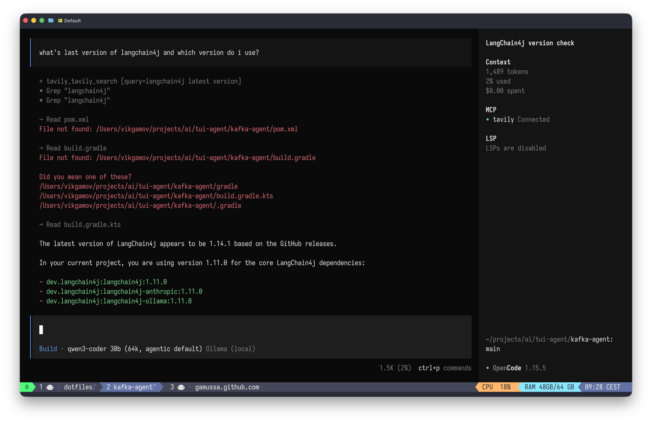Click the first Grep "langchain4j" line
652x423 pixels.
click(x=75, y=91)
